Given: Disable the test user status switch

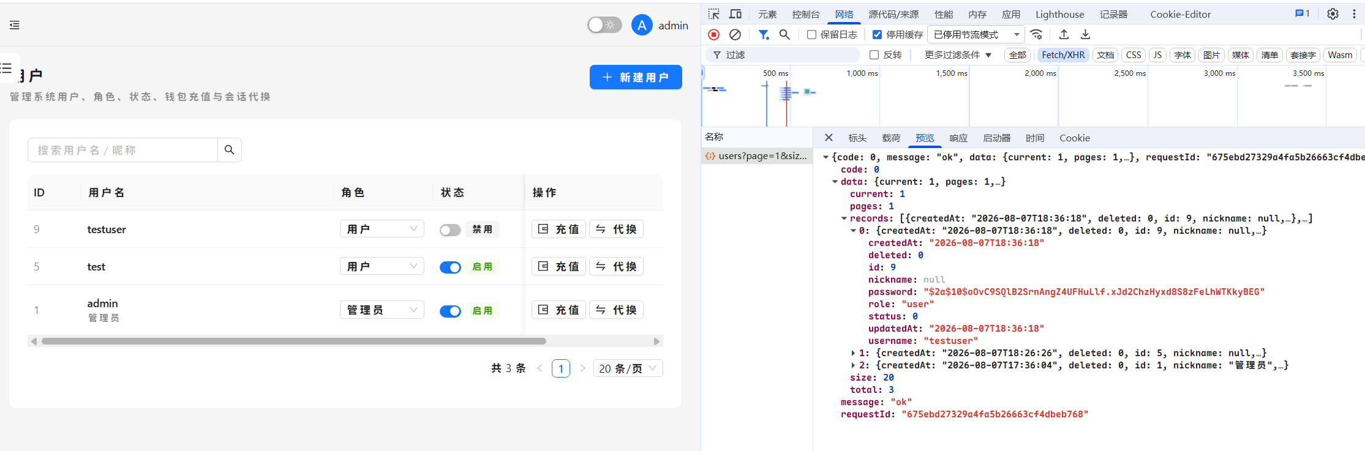Looking at the screenshot, I should pos(450,267).
